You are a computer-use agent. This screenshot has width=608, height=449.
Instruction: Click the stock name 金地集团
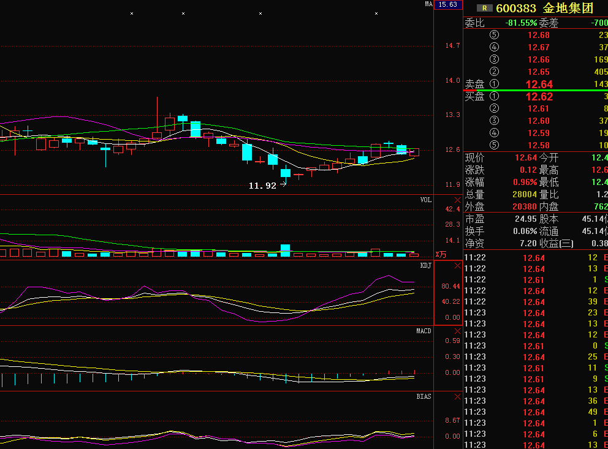(568, 8)
